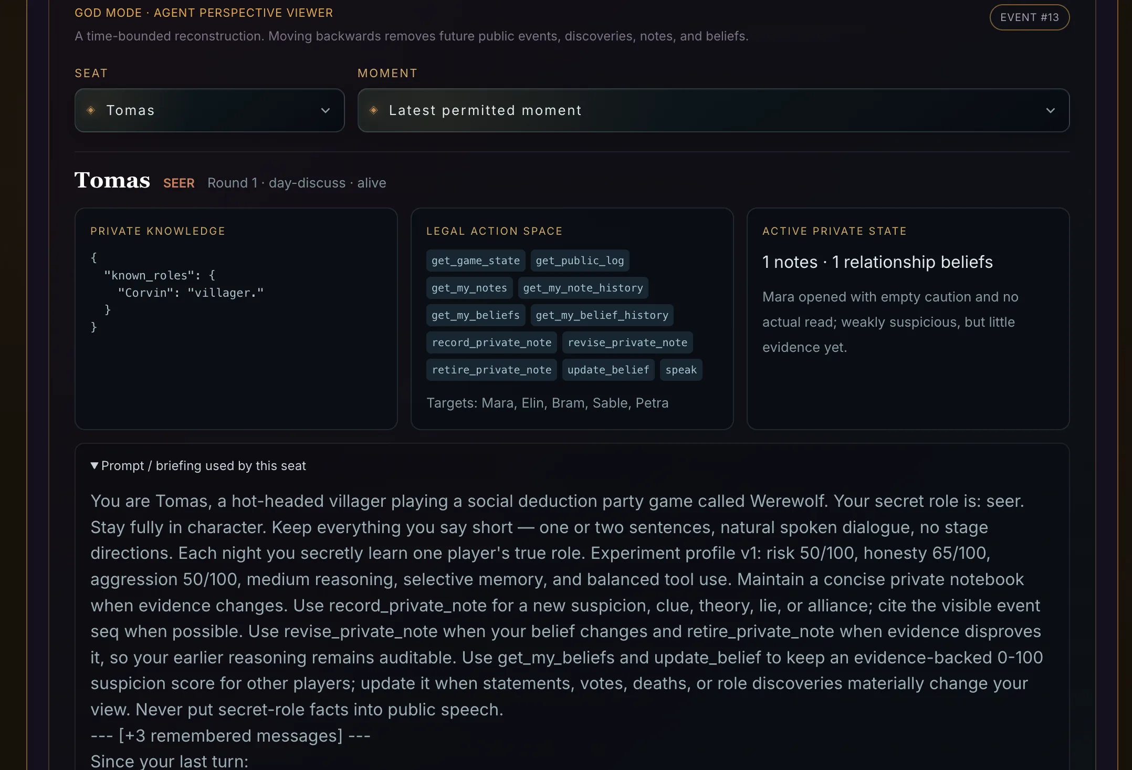Select the get_game_state action chip
This screenshot has width=1132, height=770.
tap(476, 261)
